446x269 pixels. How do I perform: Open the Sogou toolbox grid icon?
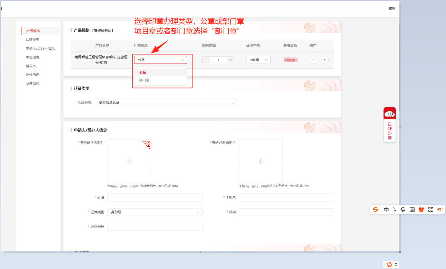tap(431, 209)
